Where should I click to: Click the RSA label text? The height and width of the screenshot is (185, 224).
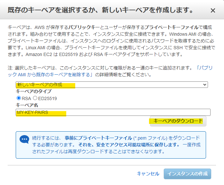click(x=26, y=98)
